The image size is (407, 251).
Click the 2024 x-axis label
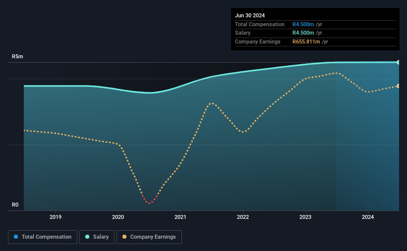368,217
